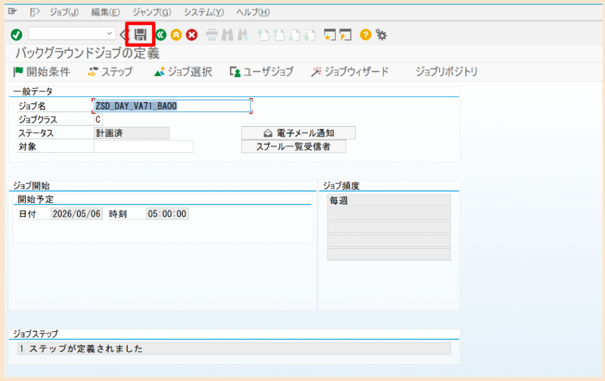605x381 pixels.
Task: Open the ジョブ(J) menu
Action: pyautogui.click(x=64, y=12)
